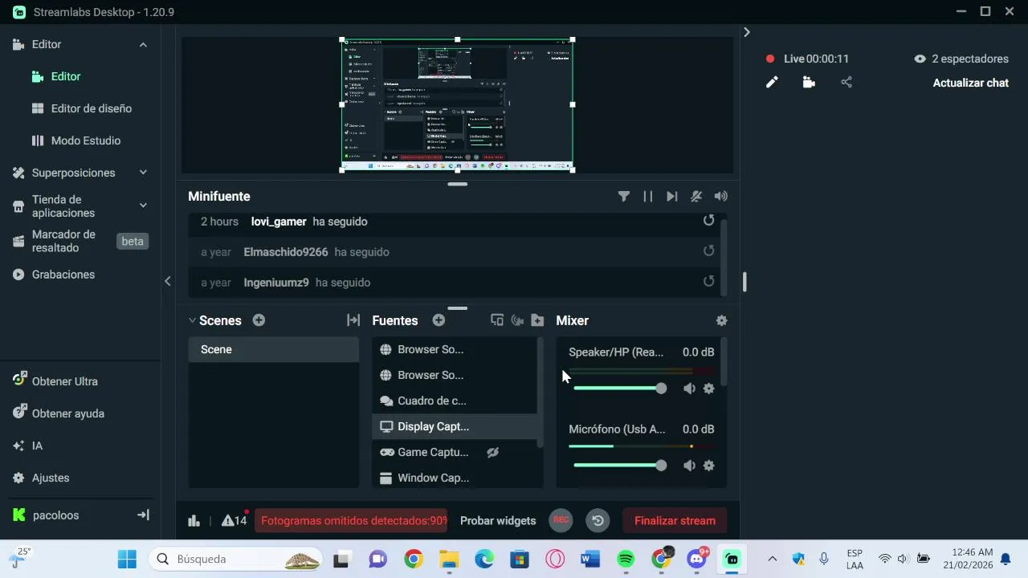Pause the Minifuente alert queue

(x=647, y=196)
